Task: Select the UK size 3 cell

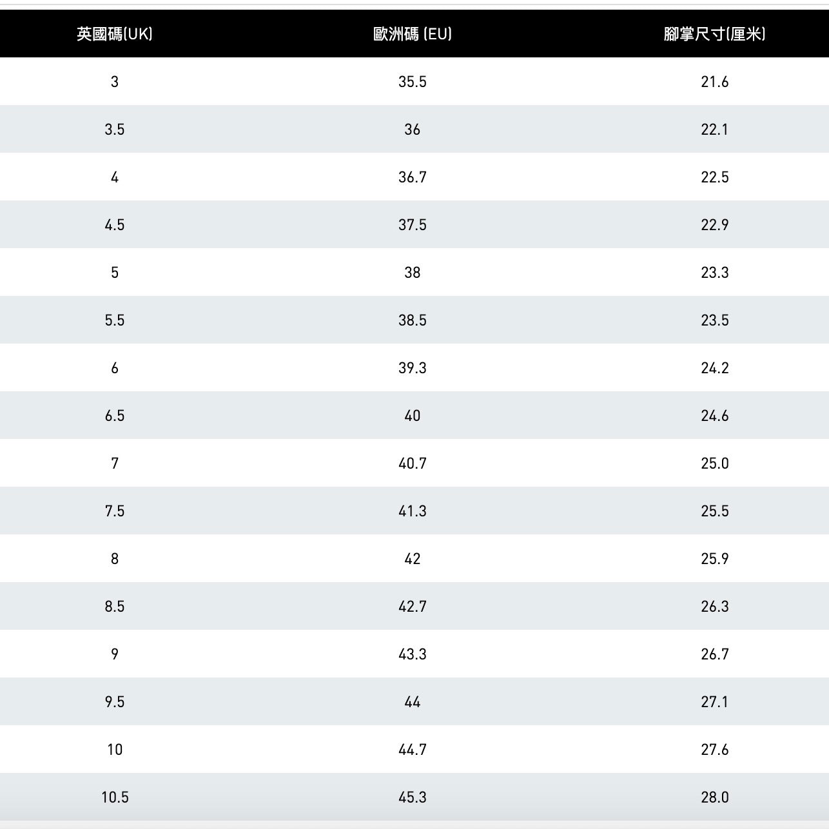Action: click(115, 82)
